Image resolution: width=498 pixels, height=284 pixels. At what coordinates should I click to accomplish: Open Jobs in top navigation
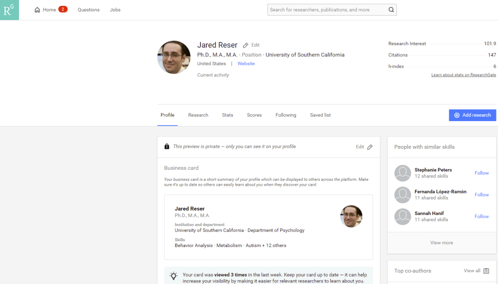(x=115, y=10)
